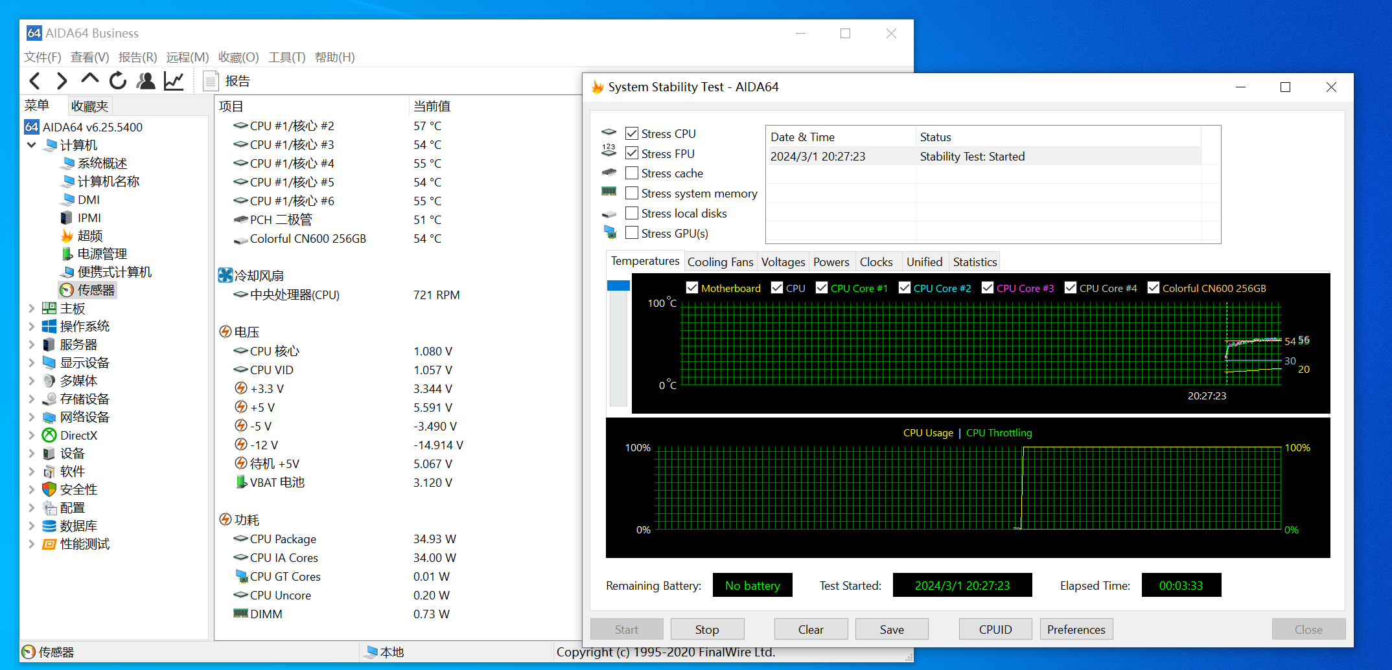Expand the 网络设备 network node
Image resolution: width=1392 pixels, height=670 pixels.
pos(31,417)
